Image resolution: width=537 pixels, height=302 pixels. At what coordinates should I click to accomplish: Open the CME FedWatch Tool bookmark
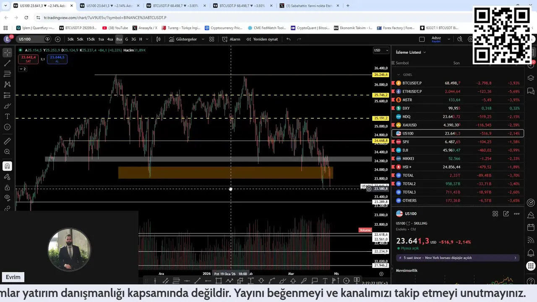[x=267, y=28]
